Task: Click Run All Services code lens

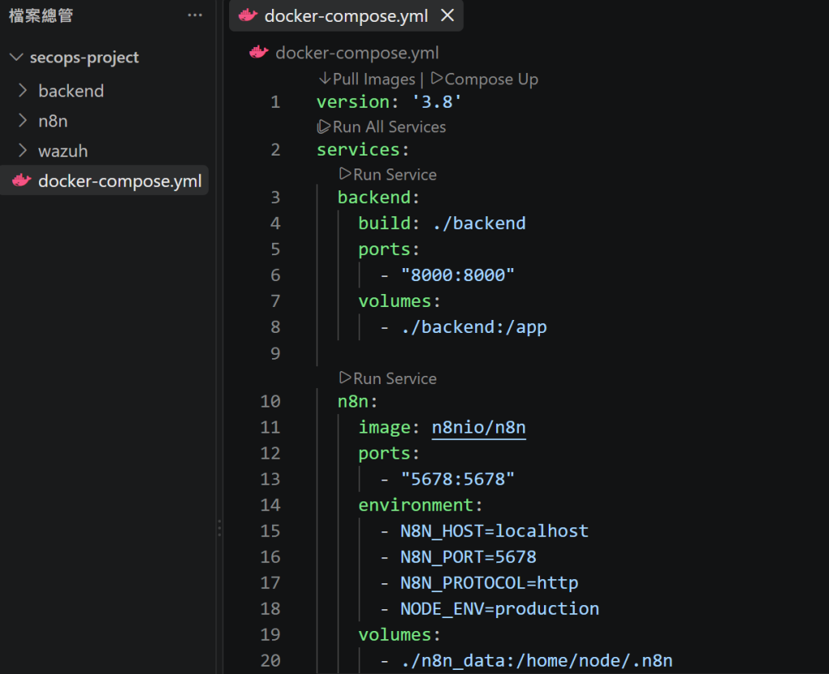Action: click(x=381, y=127)
